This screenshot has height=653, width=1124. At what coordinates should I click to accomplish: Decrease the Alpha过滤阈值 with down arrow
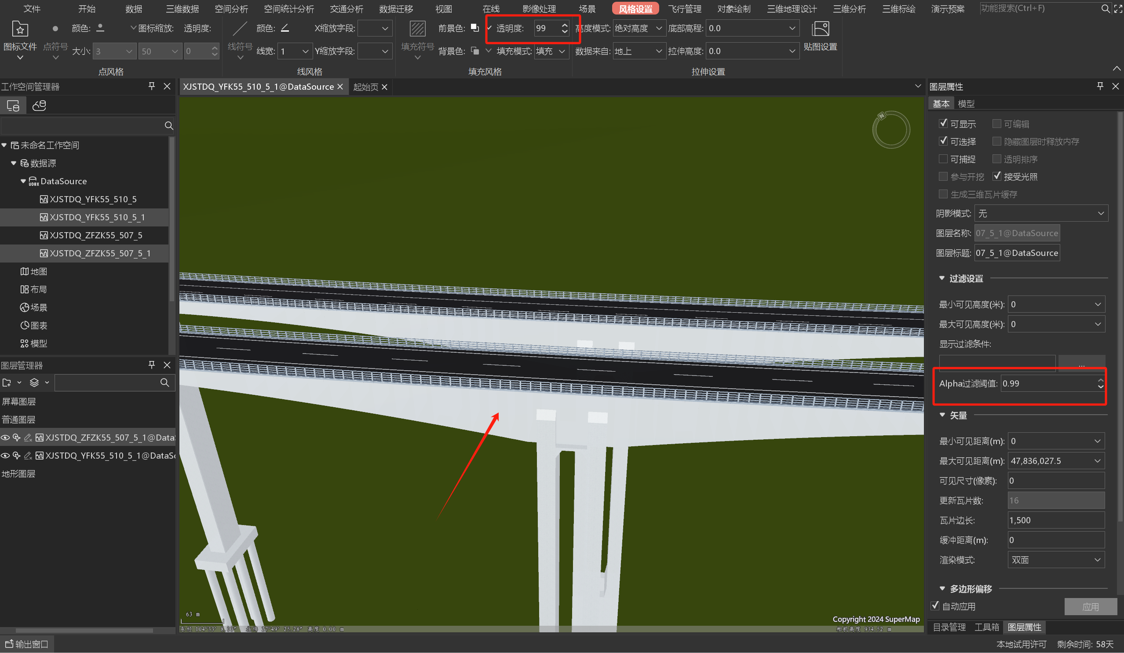1100,387
